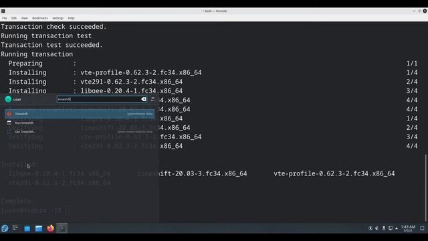Open the Edit menu in Konsole
Image resolution: width=428 pixels, height=241 pixels.
(14, 18)
